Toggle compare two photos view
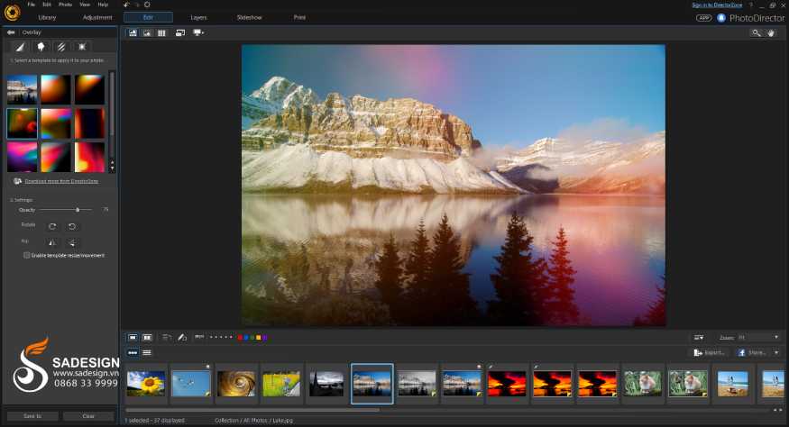 pyautogui.click(x=147, y=338)
